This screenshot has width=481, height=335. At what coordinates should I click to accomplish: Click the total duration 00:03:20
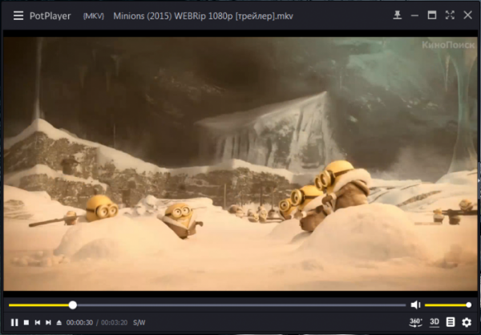click(x=115, y=322)
